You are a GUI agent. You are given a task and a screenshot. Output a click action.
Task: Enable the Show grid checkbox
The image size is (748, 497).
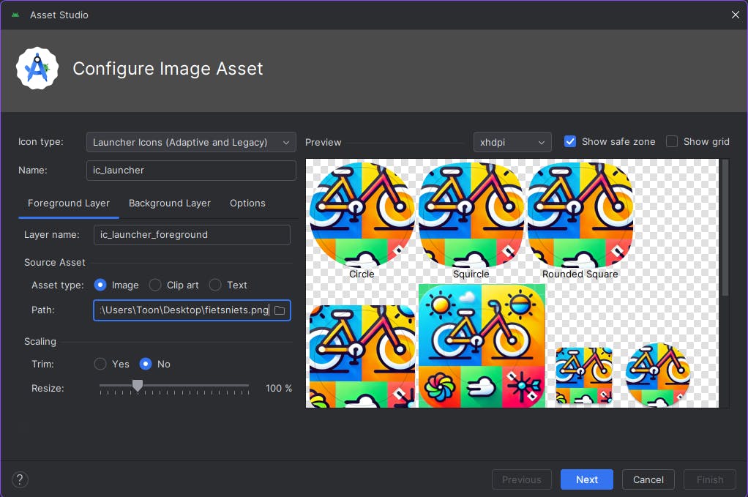tap(672, 141)
